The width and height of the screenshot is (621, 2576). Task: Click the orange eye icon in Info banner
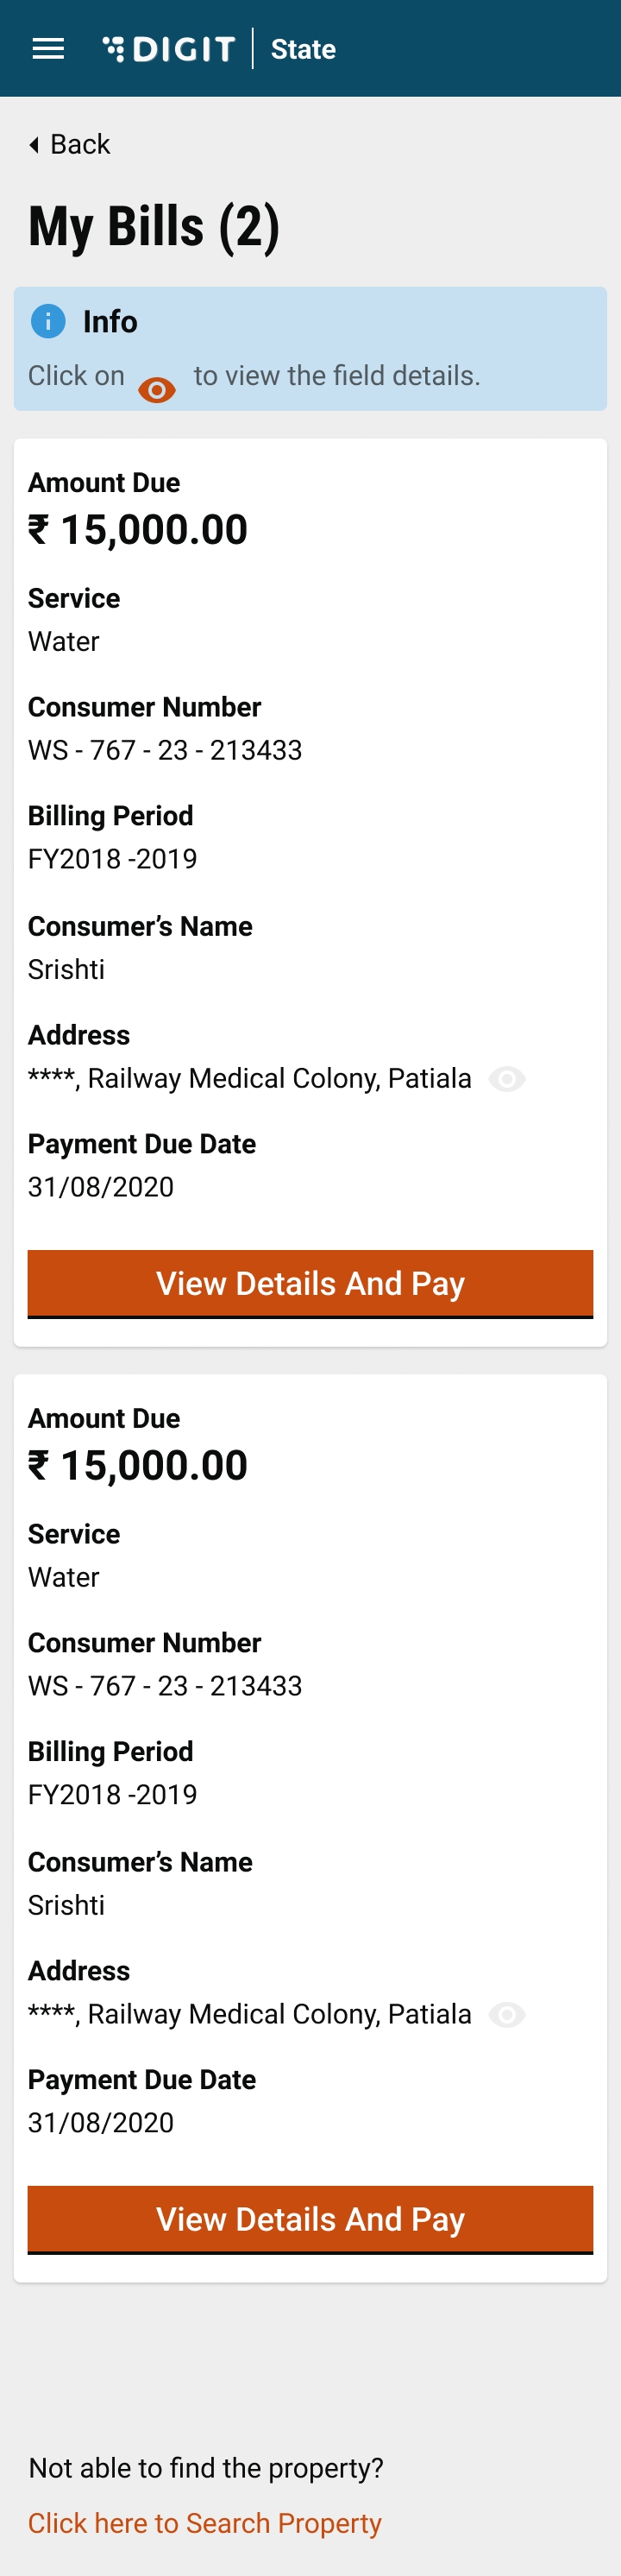[x=157, y=389]
